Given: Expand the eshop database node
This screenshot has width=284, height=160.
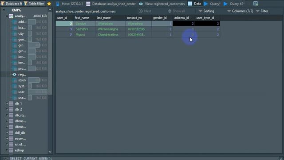Looking at the screenshot, I should pyautogui.click(x=7, y=150).
